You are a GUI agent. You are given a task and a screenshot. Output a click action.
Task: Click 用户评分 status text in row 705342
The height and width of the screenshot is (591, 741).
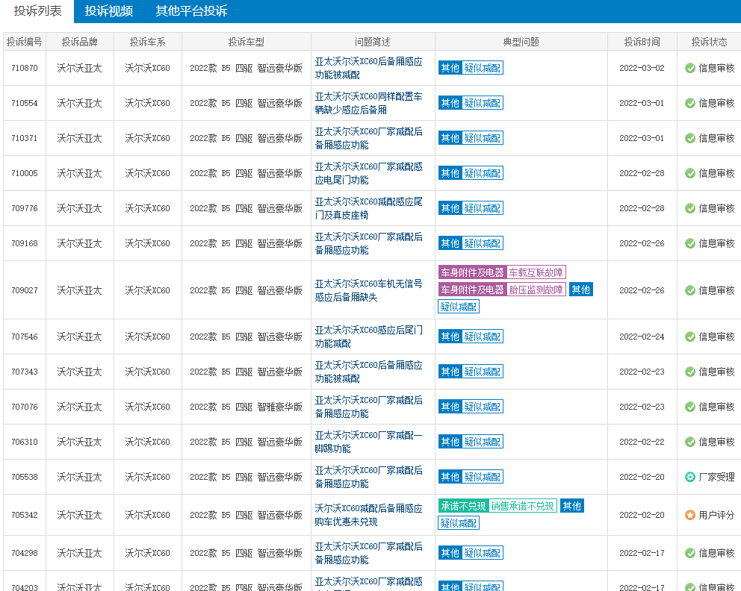point(716,515)
